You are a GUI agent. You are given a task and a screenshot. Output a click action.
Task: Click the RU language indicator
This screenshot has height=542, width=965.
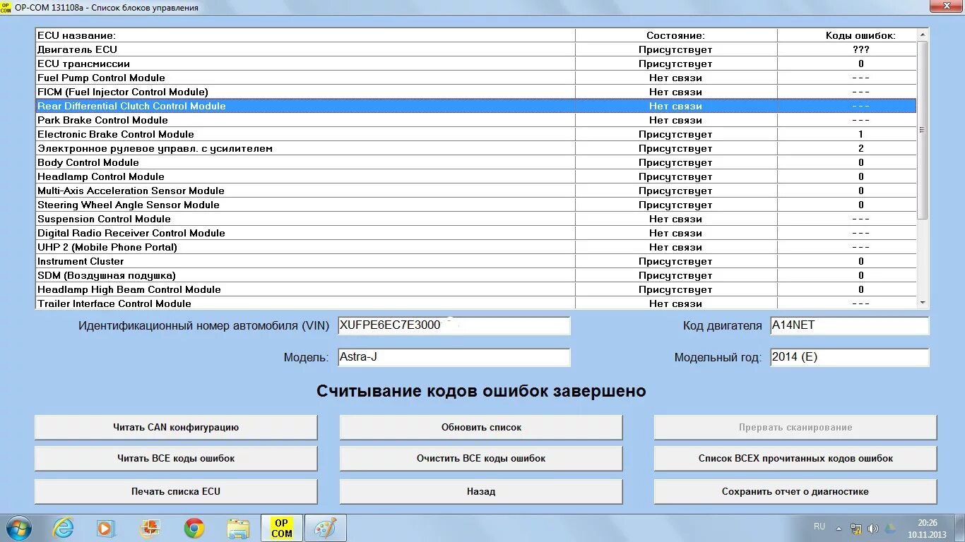pyautogui.click(x=819, y=526)
